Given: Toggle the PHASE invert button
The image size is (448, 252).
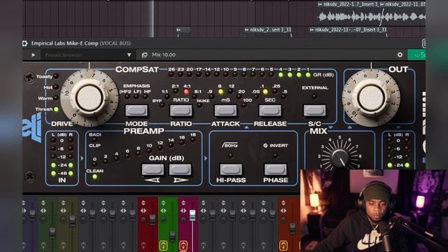Looking at the screenshot, I should pyautogui.click(x=275, y=169).
